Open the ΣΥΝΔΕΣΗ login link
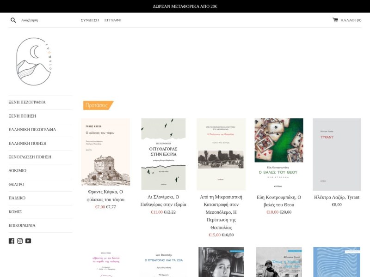This screenshot has height=277, width=370. (90, 20)
